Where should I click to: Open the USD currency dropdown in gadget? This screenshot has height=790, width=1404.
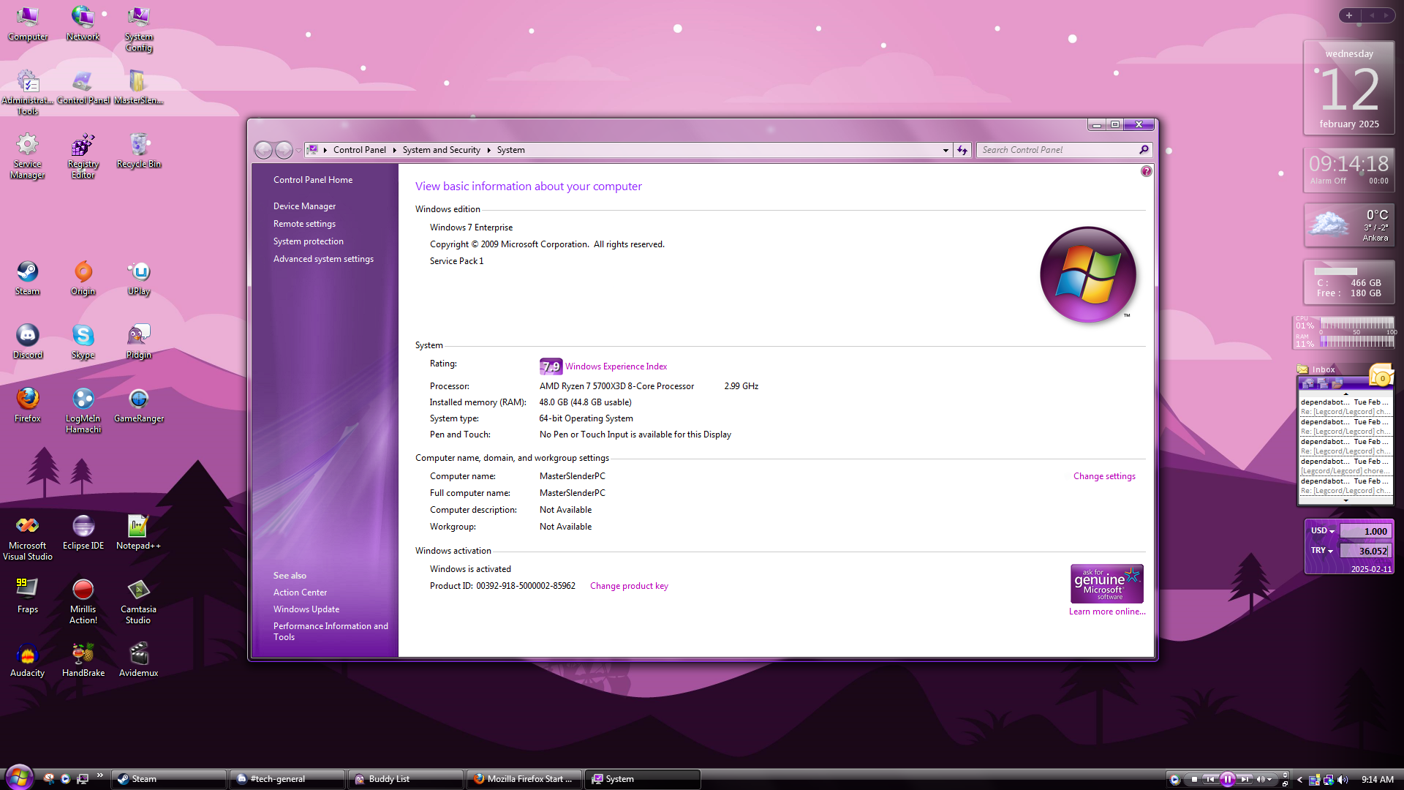(1322, 531)
